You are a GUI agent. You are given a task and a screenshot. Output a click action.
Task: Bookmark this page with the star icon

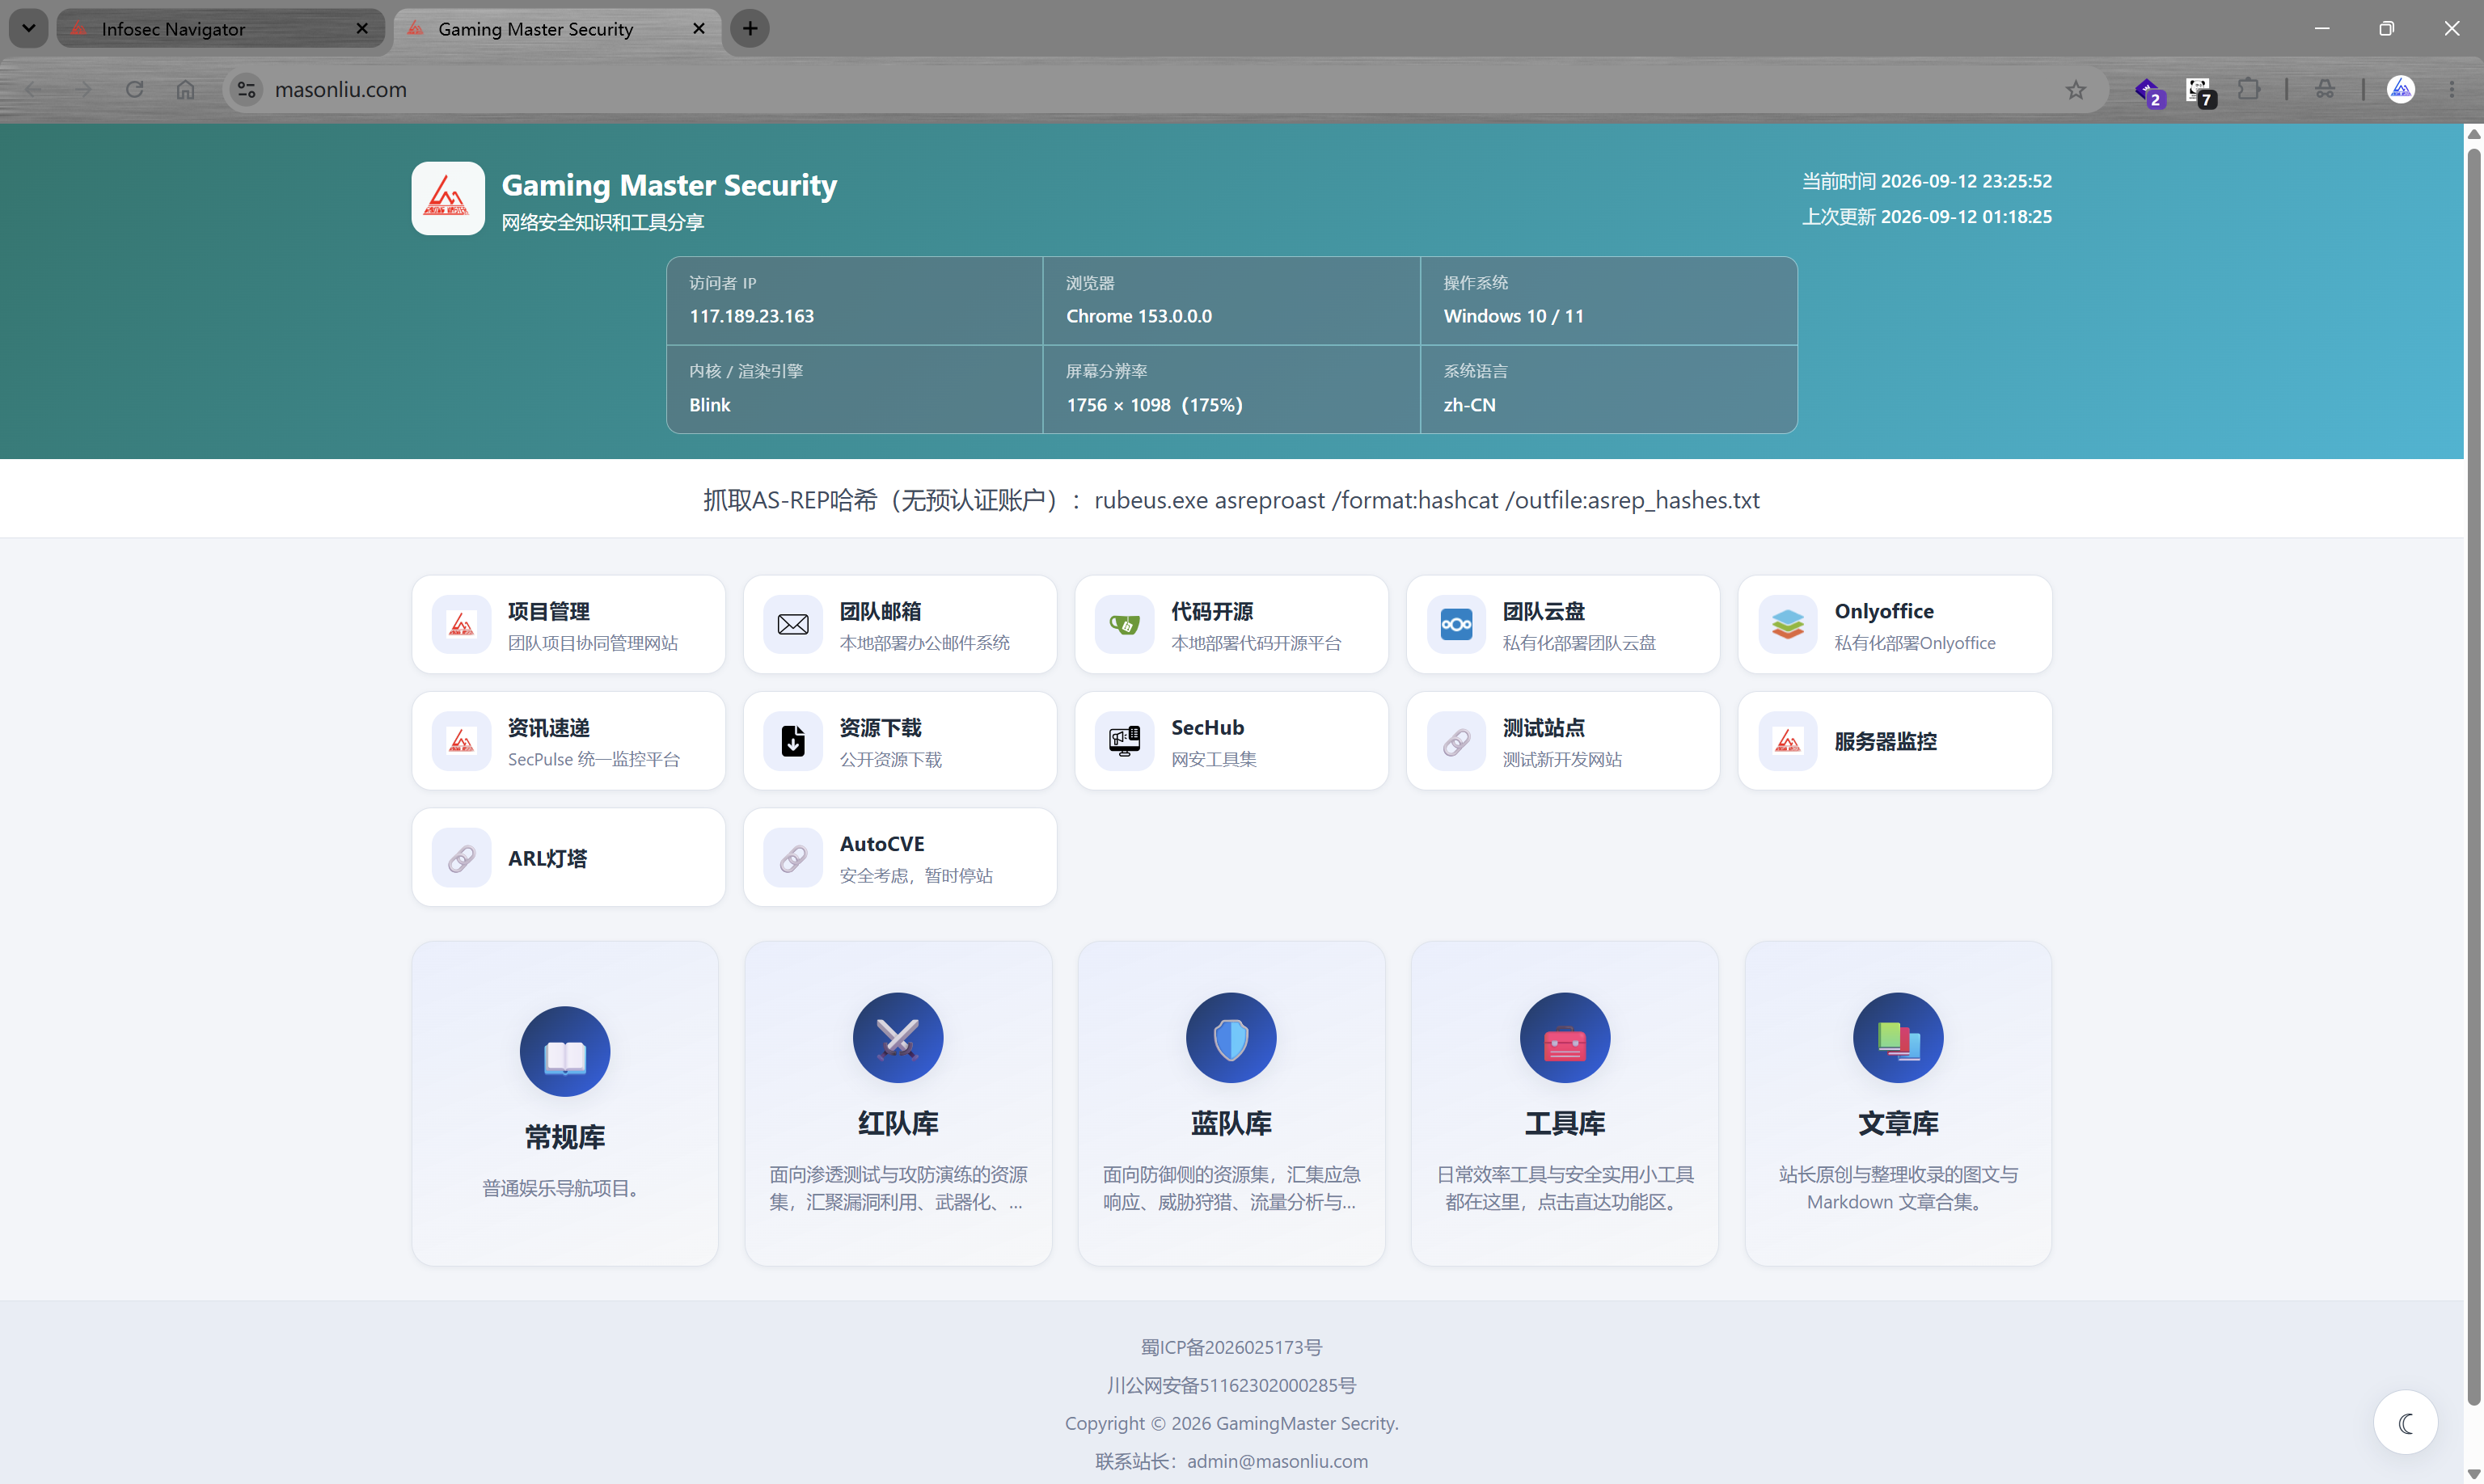coord(2076,90)
